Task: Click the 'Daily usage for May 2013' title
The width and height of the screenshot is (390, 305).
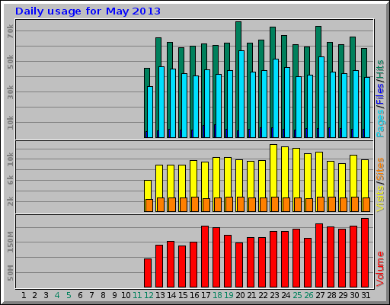Action: click(88, 11)
